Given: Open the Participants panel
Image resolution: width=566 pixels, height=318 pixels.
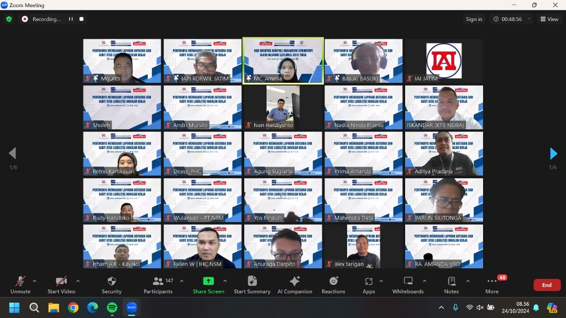Looking at the screenshot, I should point(159,284).
